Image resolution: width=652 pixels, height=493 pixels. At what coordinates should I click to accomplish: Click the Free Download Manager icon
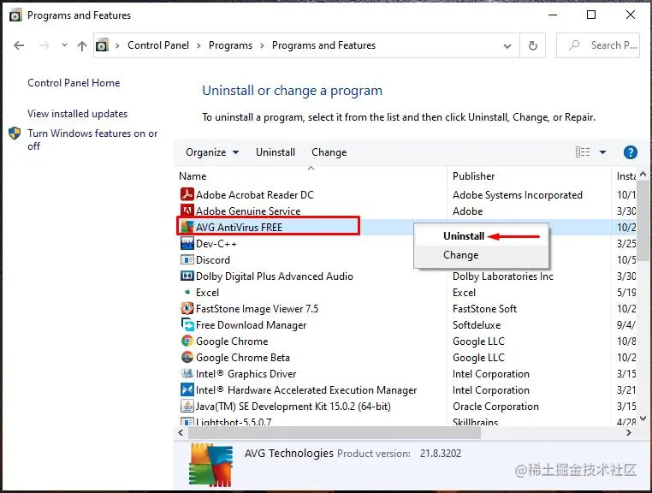187,324
